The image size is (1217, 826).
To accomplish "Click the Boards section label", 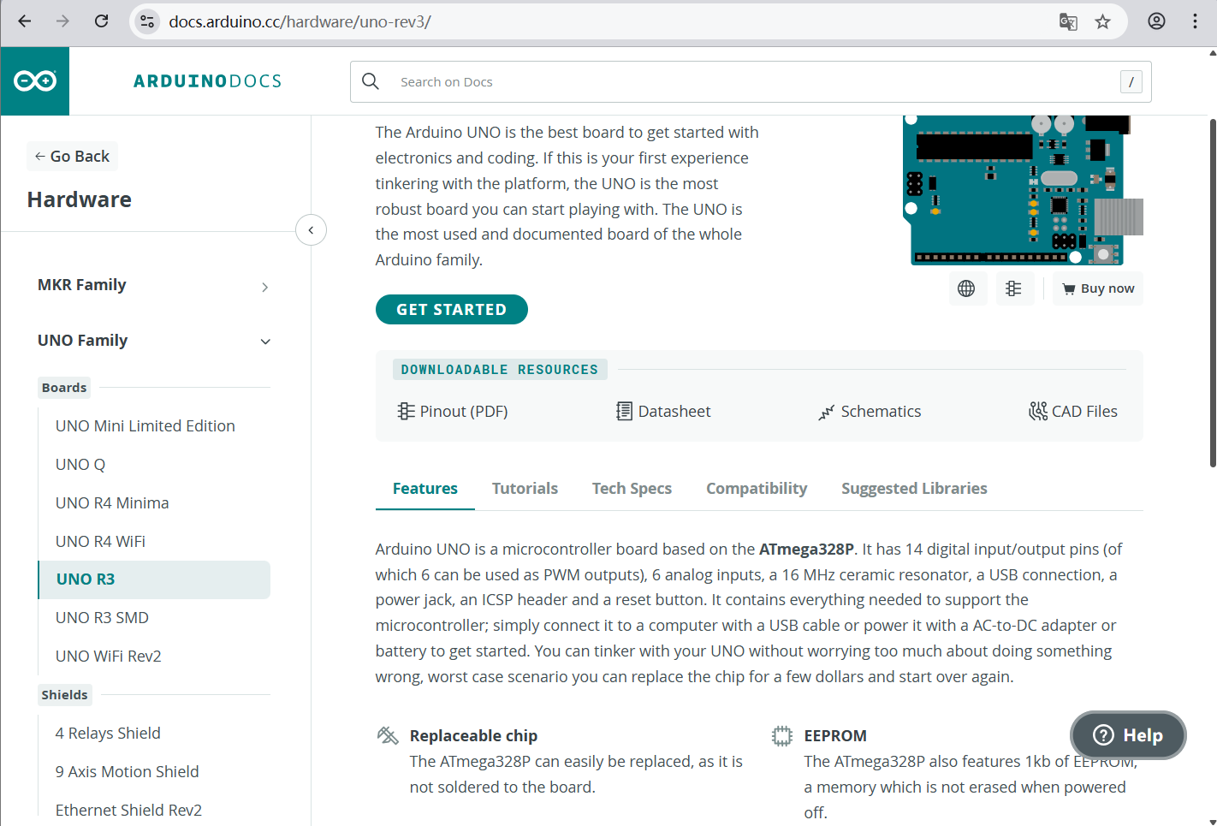I will [x=64, y=388].
